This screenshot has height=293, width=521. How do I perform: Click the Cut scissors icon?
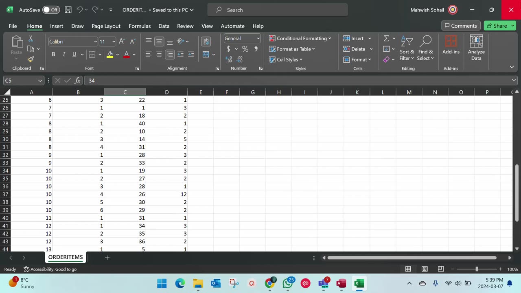tap(31, 39)
